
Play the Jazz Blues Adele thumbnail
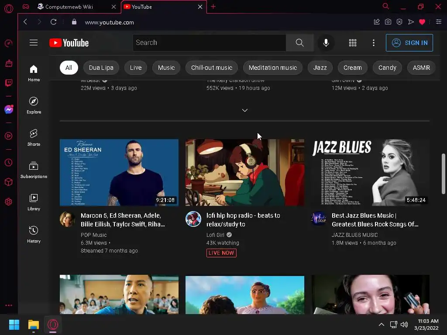370,172
